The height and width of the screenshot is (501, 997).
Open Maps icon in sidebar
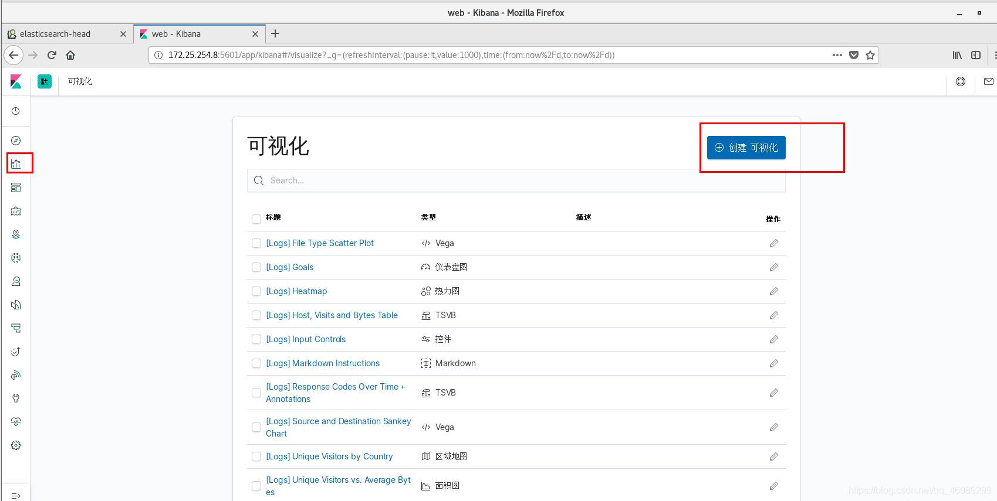tap(16, 234)
